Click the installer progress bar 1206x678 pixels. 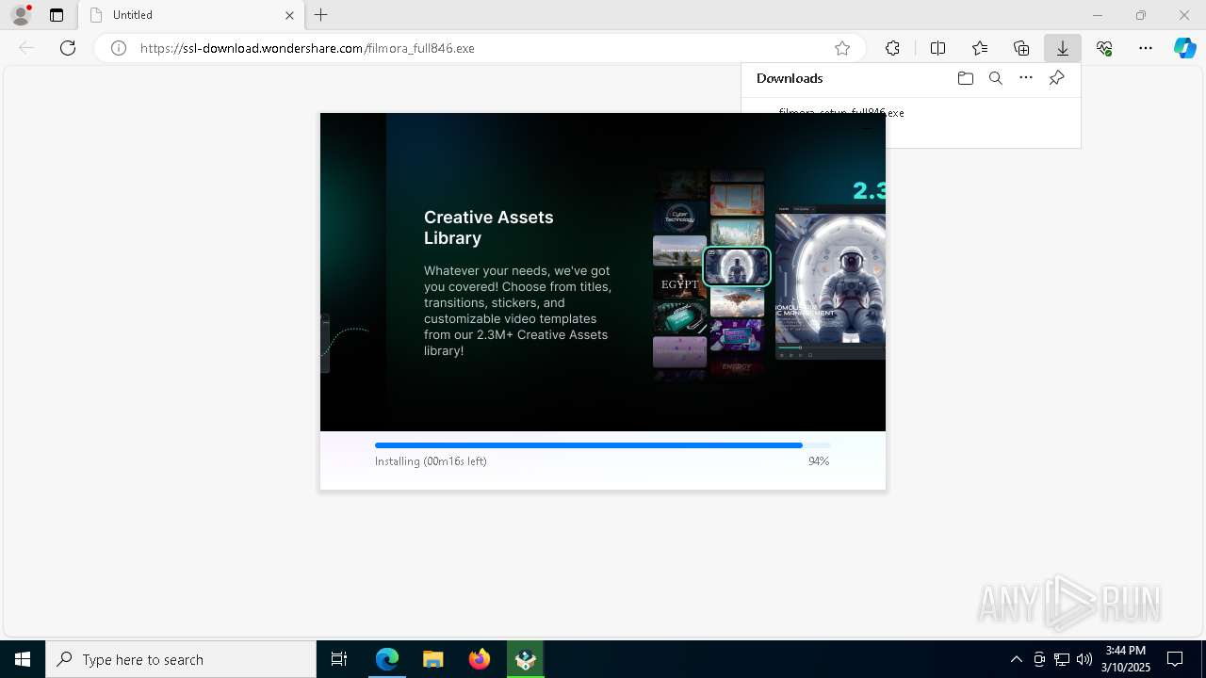pos(603,445)
